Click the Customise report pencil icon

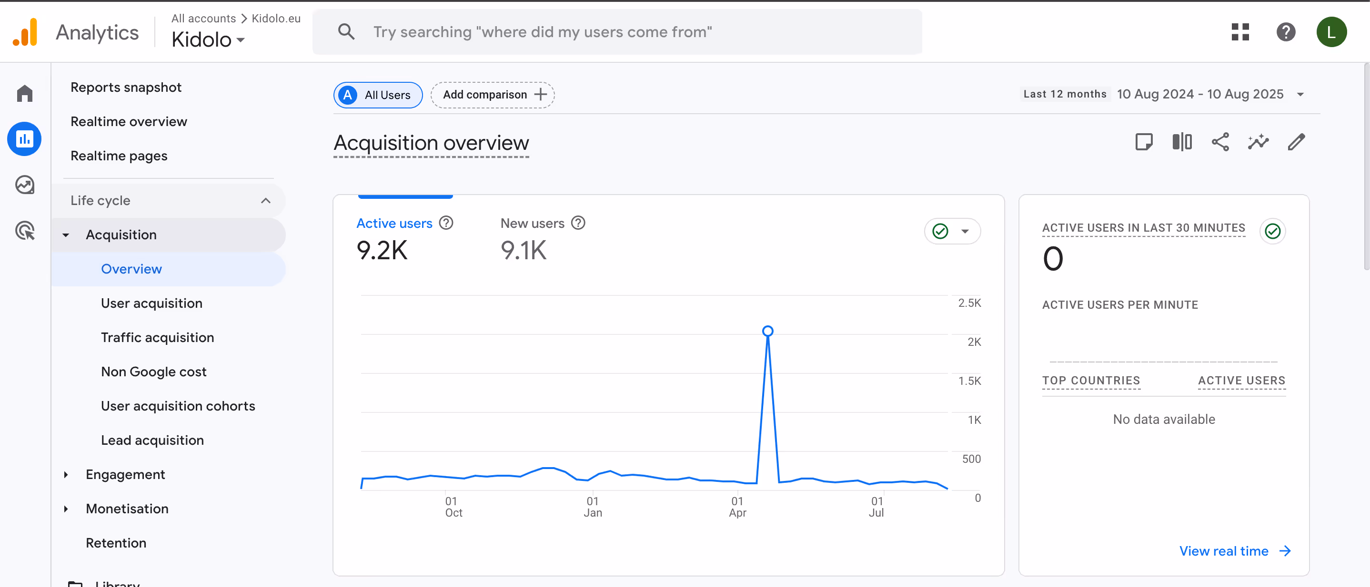pyautogui.click(x=1296, y=142)
